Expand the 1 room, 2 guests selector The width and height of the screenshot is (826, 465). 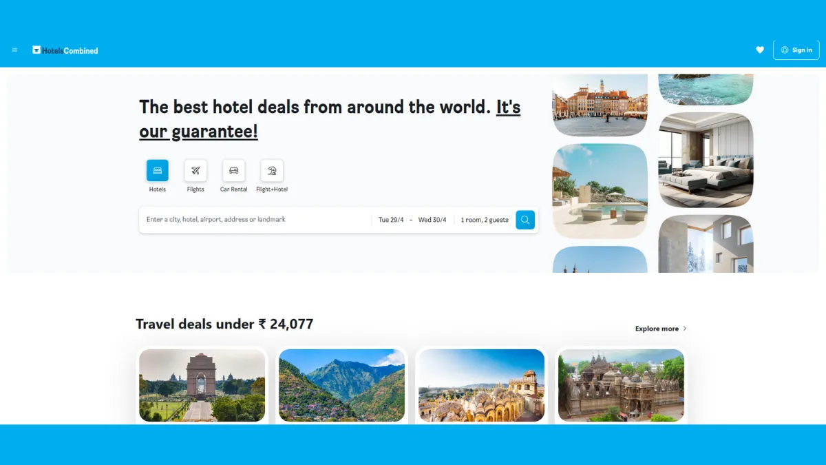(x=485, y=220)
